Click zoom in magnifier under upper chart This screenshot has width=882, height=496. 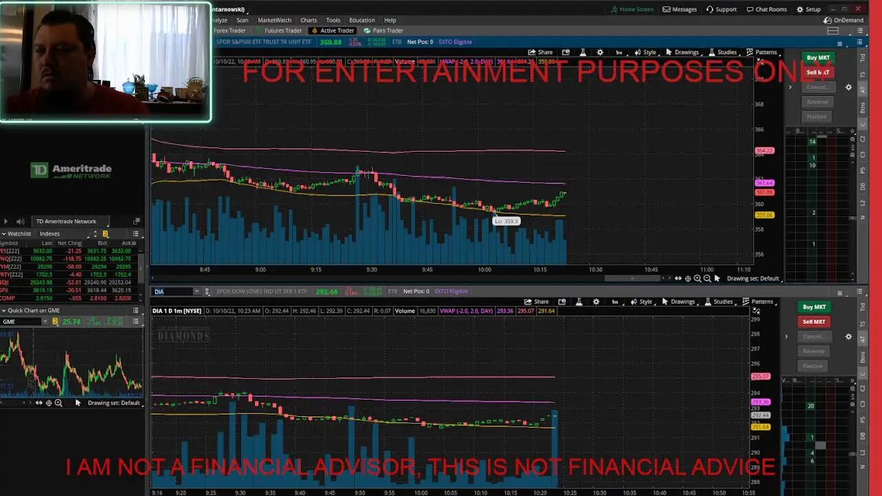[697, 278]
